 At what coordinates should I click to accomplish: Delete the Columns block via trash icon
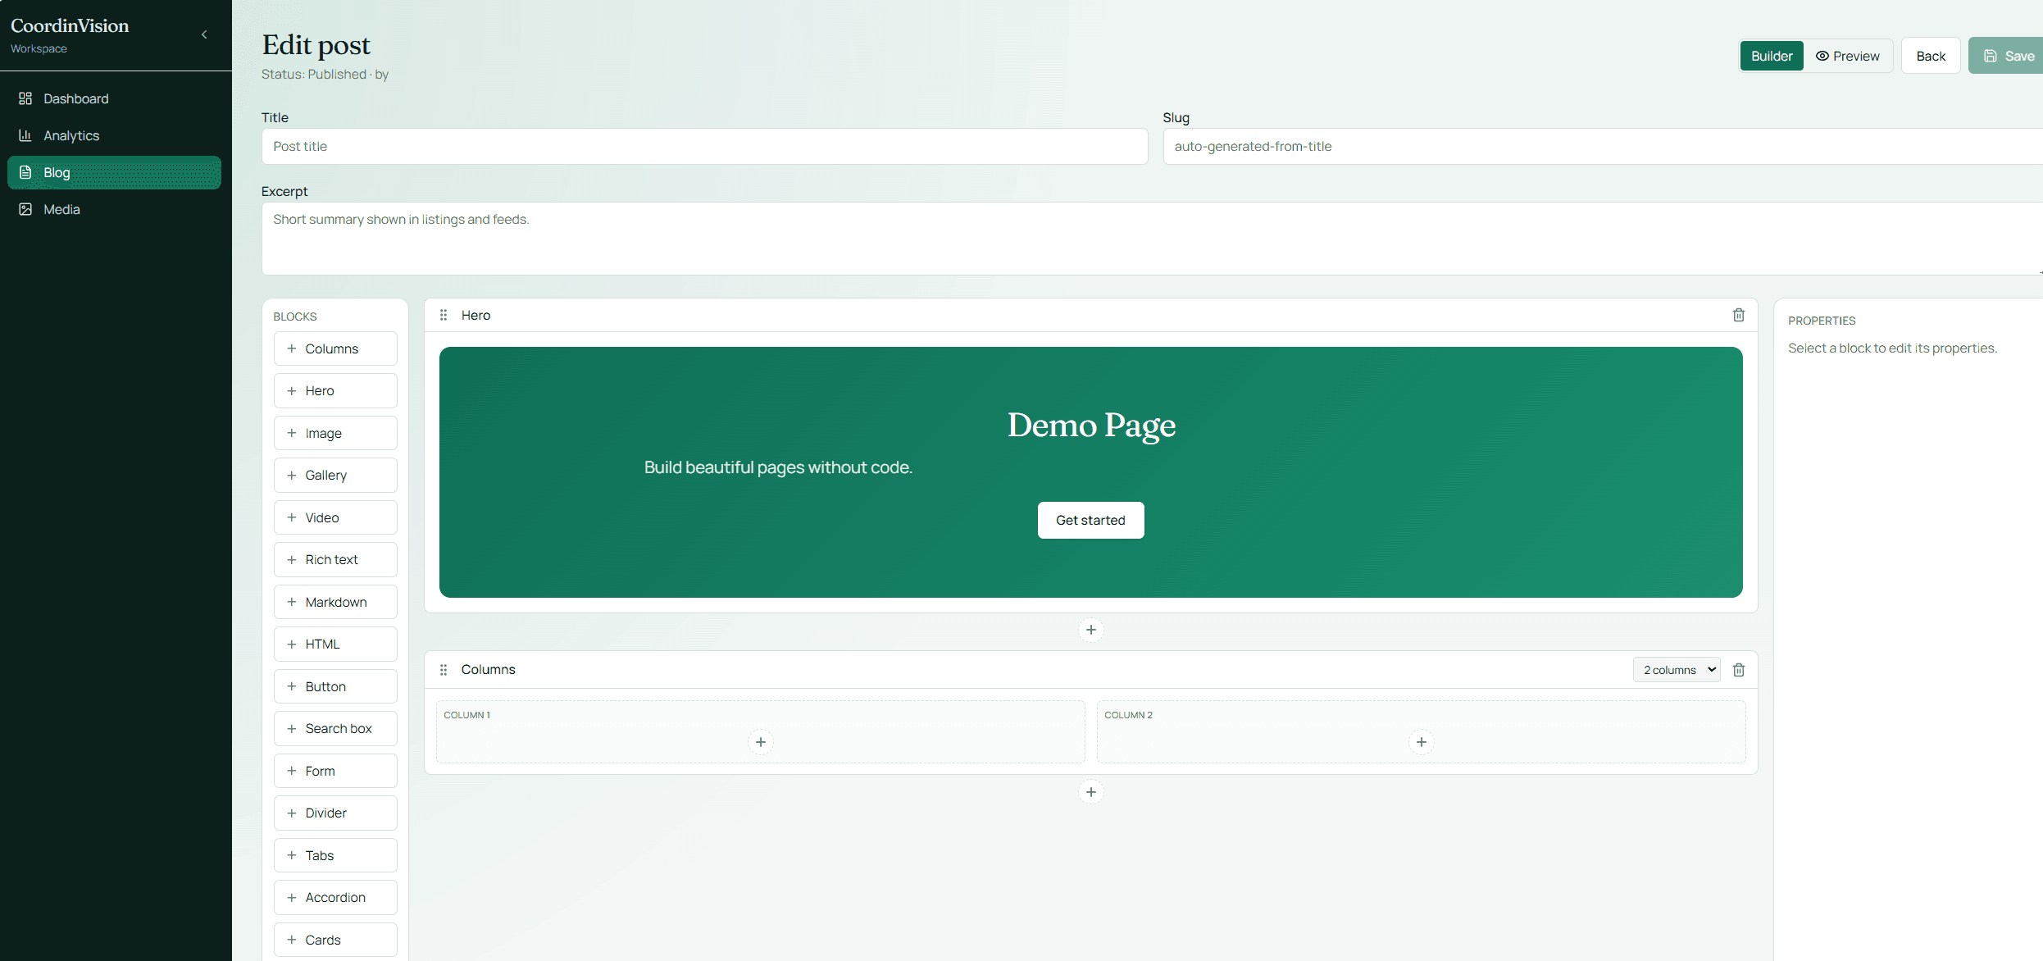pos(1739,670)
